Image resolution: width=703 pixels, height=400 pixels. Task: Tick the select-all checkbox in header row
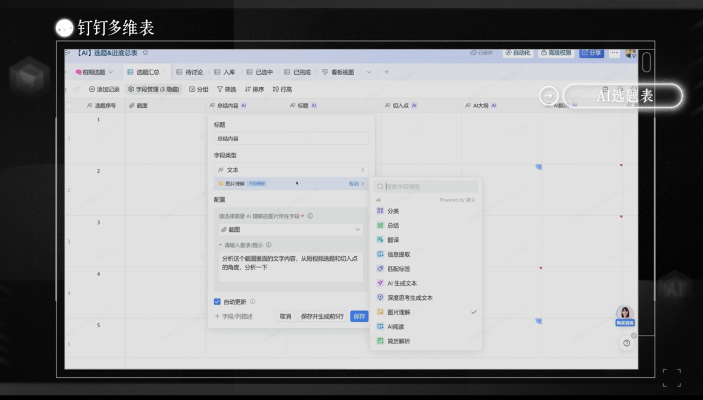pyautogui.click(x=69, y=106)
